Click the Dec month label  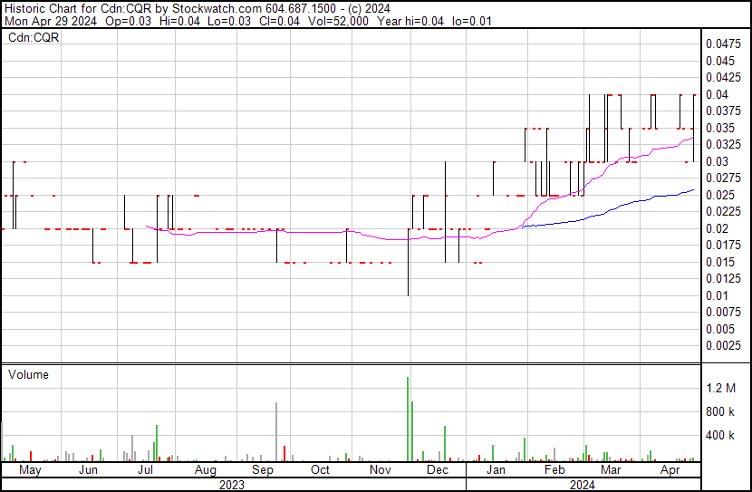pos(438,470)
